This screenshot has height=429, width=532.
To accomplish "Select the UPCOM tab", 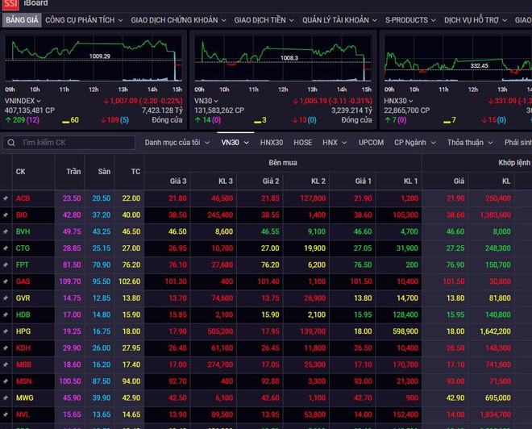I will (x=371, y=143).
